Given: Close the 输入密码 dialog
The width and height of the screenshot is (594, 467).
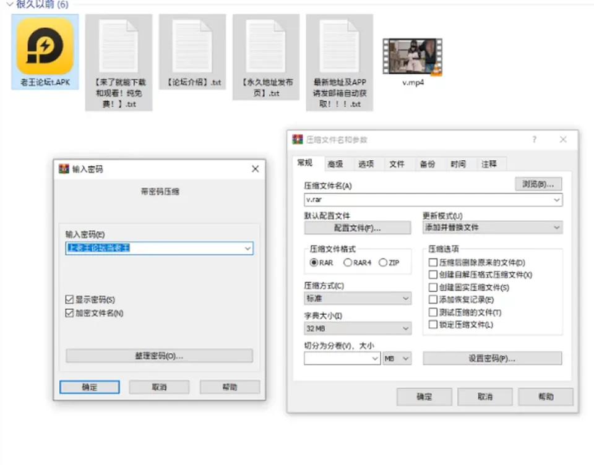Looking at the screenshot, I should (x=256, y=169).
